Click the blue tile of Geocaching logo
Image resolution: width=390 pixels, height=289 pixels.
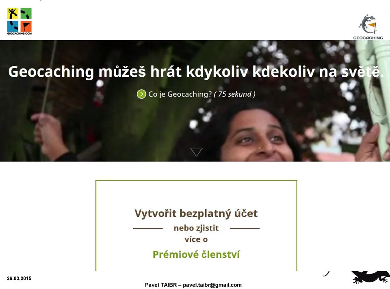[x=13, y=26]
